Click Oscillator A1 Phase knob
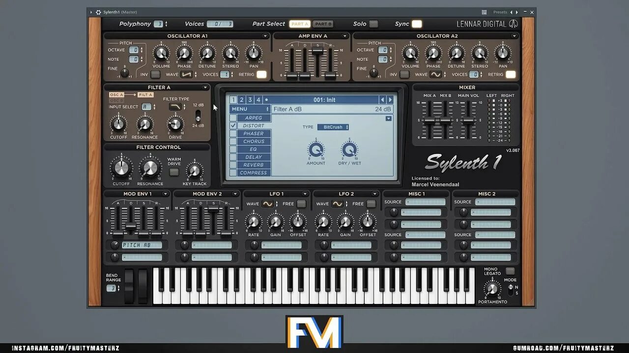Image resolution: width=629 pixels, height=353 pixels. (184, 53)
